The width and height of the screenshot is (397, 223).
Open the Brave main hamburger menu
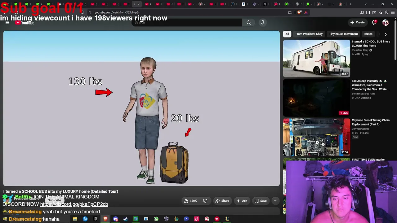click(x=393, y=12)
